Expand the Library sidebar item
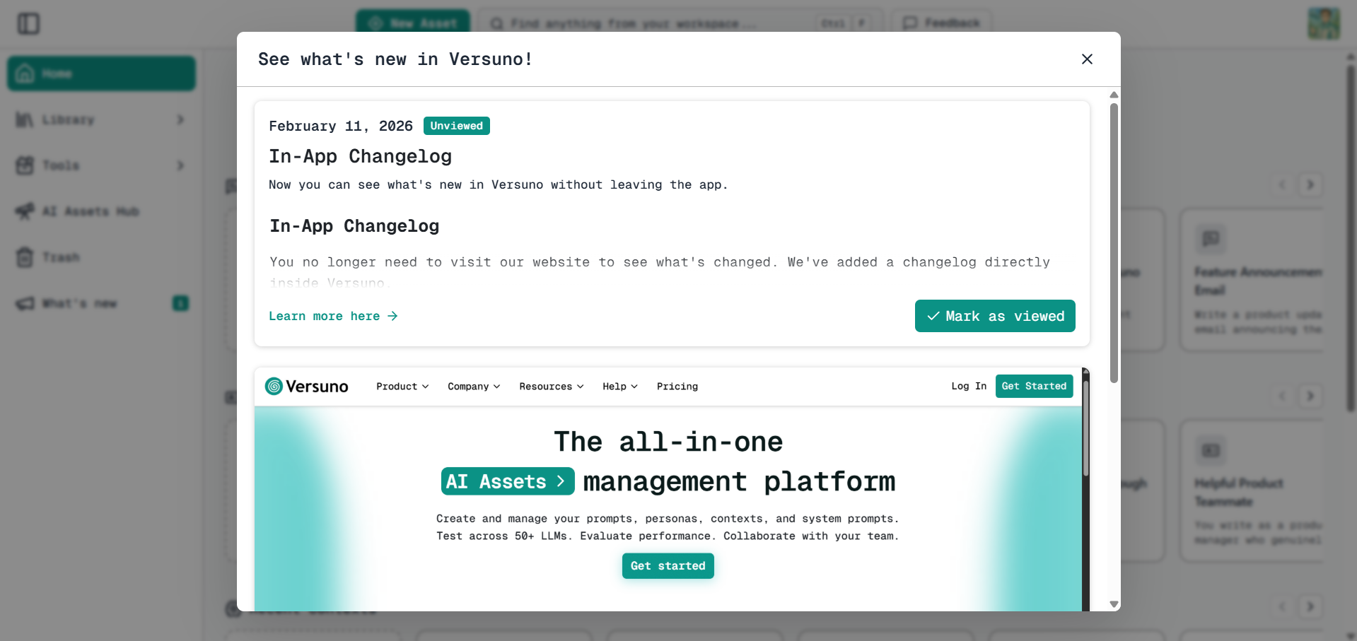This screenshot has width=1357, height=641. pos(101,119)
